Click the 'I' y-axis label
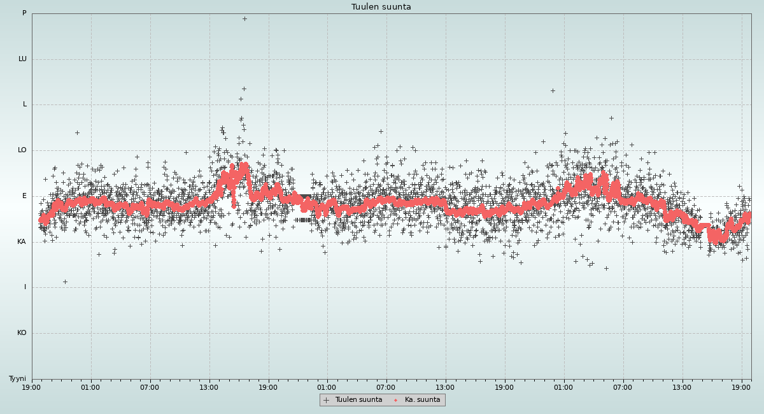 point(25,287)
